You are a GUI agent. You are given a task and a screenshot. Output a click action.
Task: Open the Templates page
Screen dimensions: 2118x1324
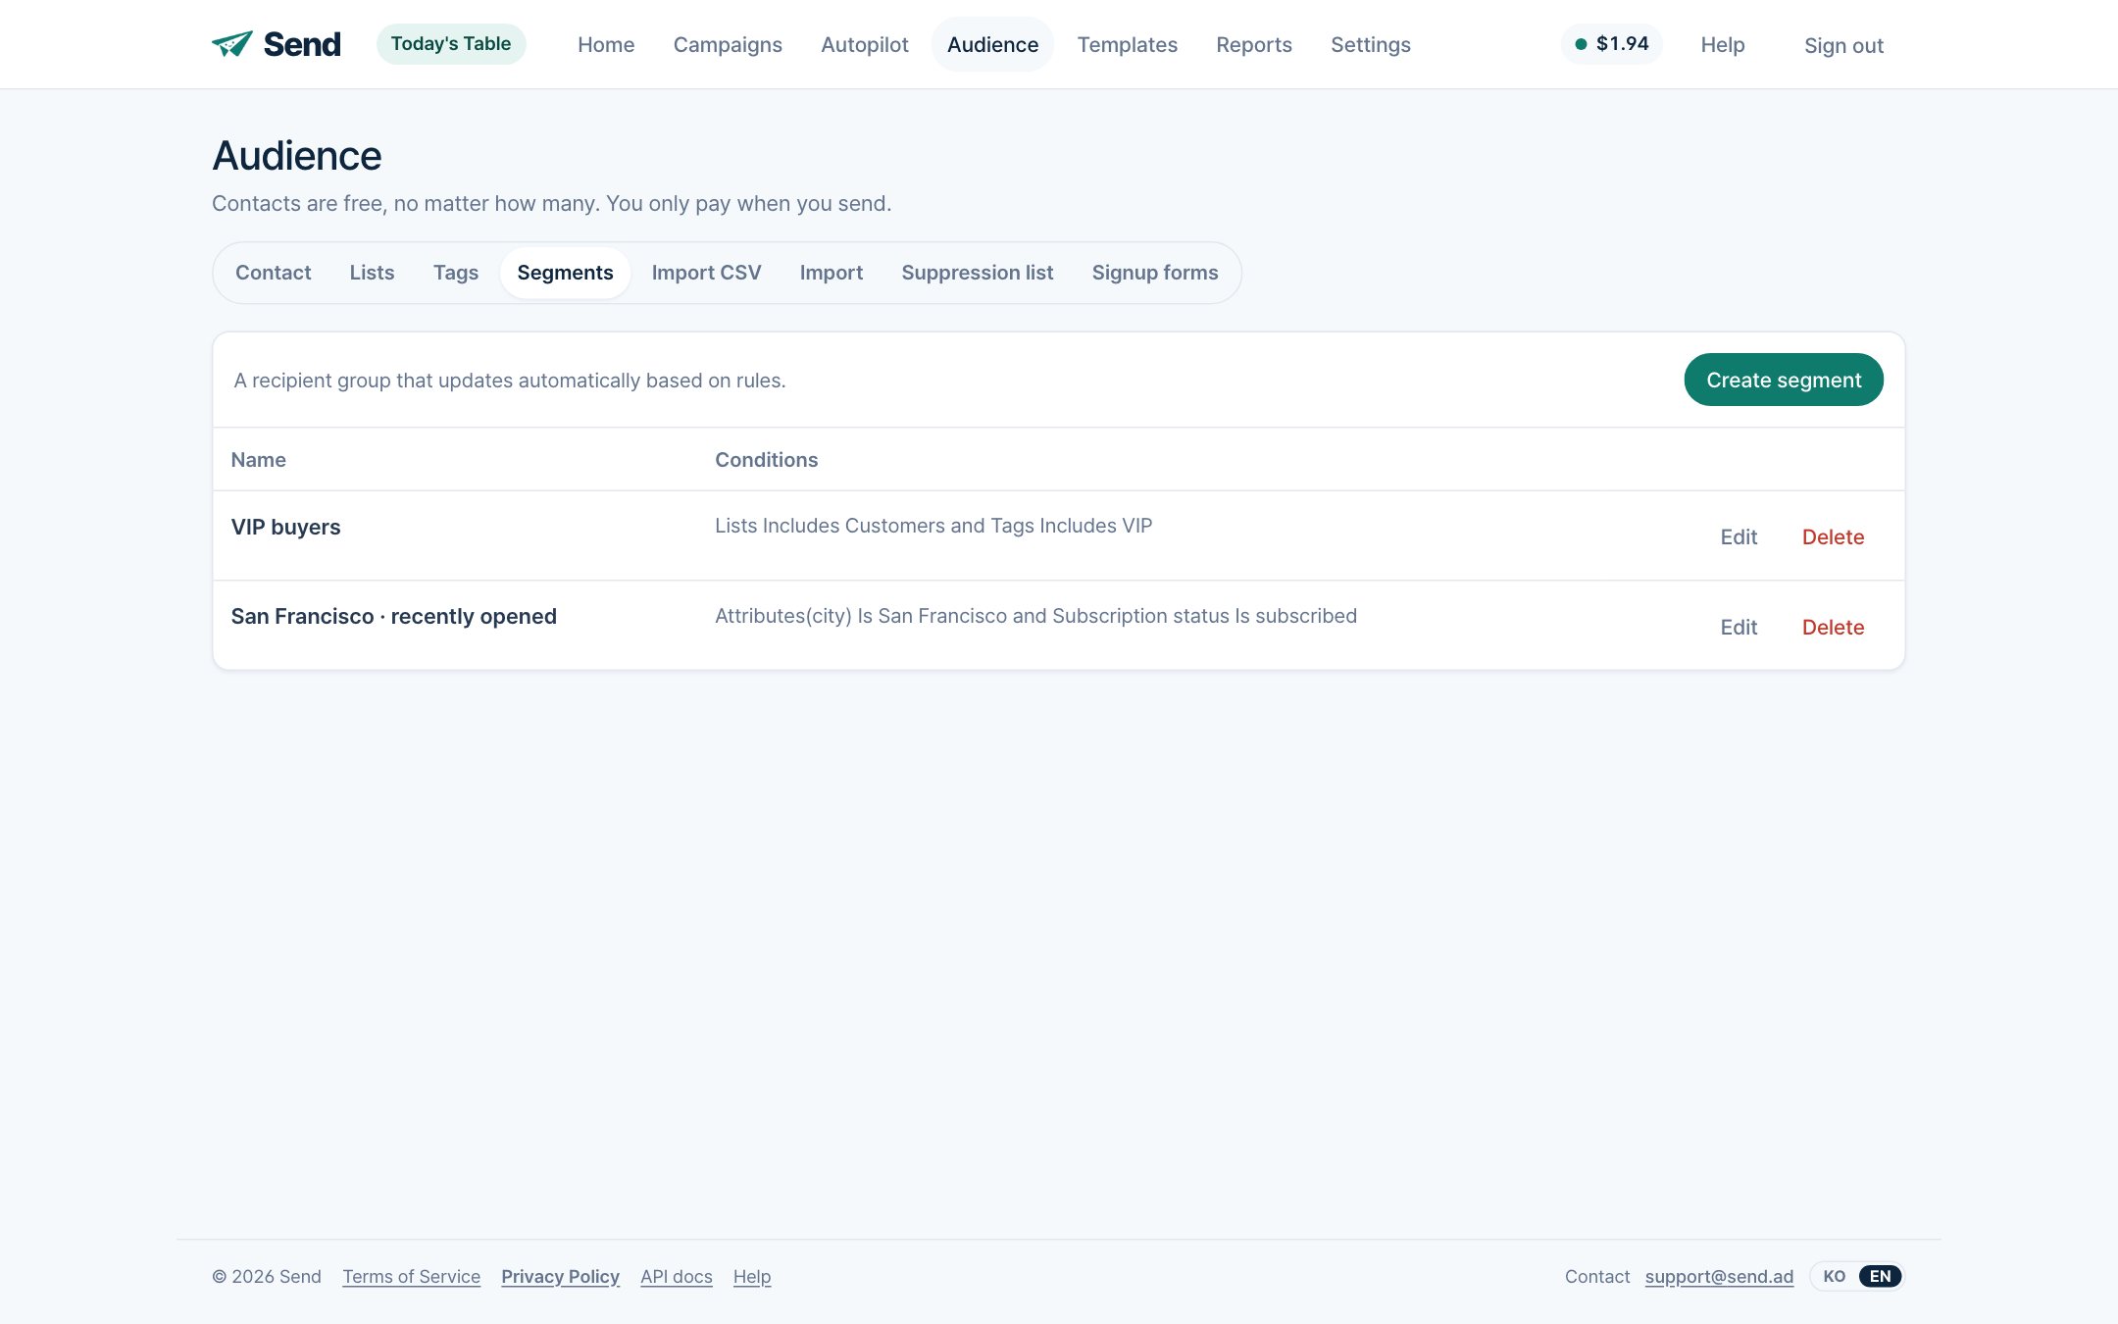[1127, 45]
